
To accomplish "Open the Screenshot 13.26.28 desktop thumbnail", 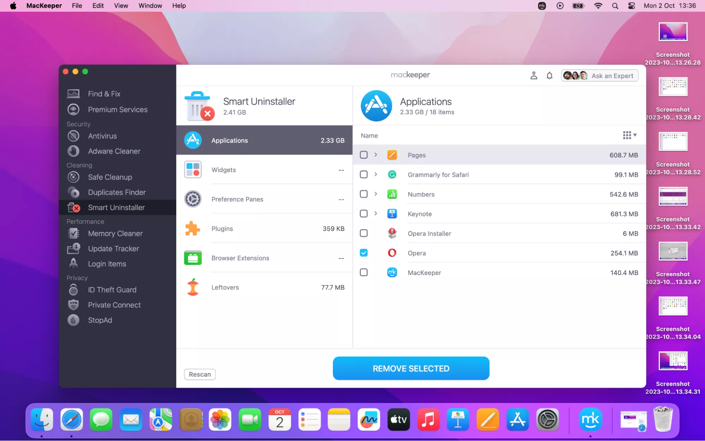I will coord(673,32).
